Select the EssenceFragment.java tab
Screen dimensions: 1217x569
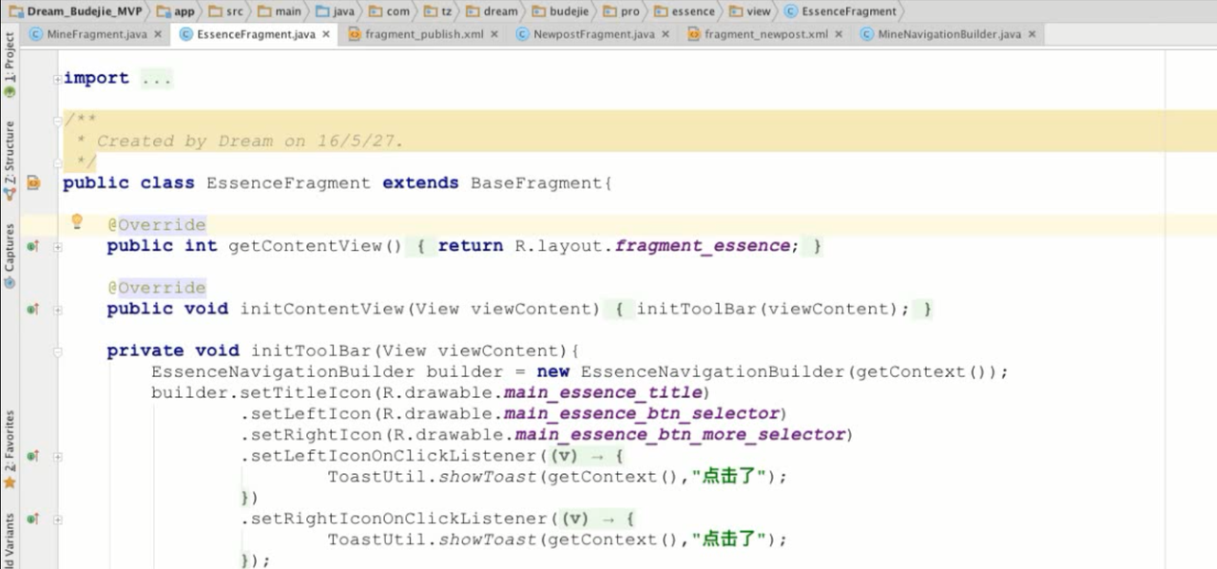[256, 34]
